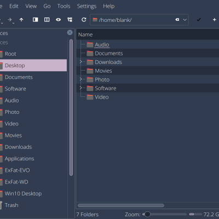Toggle the single-panel view icon

pyautogui.click(x=35, y=20)
